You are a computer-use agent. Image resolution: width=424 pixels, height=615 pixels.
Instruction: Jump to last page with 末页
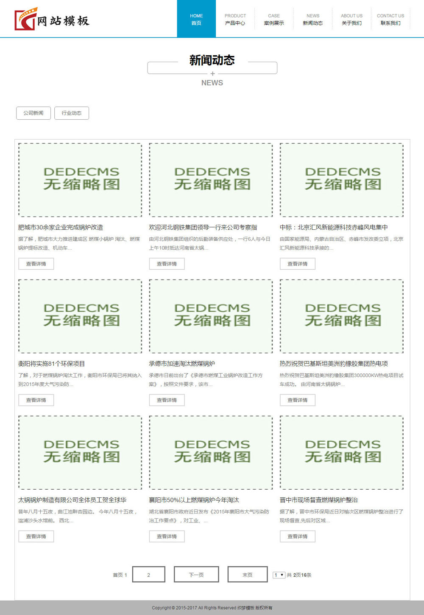coord(248,575)
